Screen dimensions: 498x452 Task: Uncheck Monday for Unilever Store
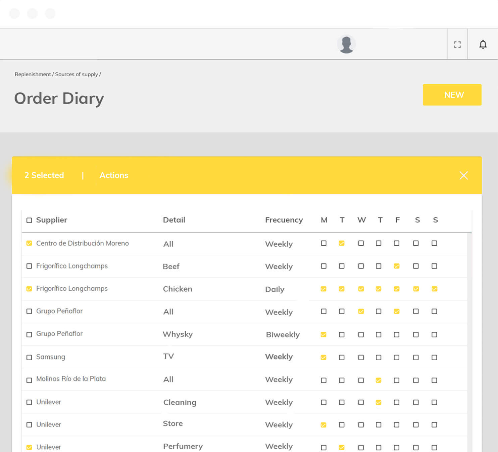tap(323, 425)
